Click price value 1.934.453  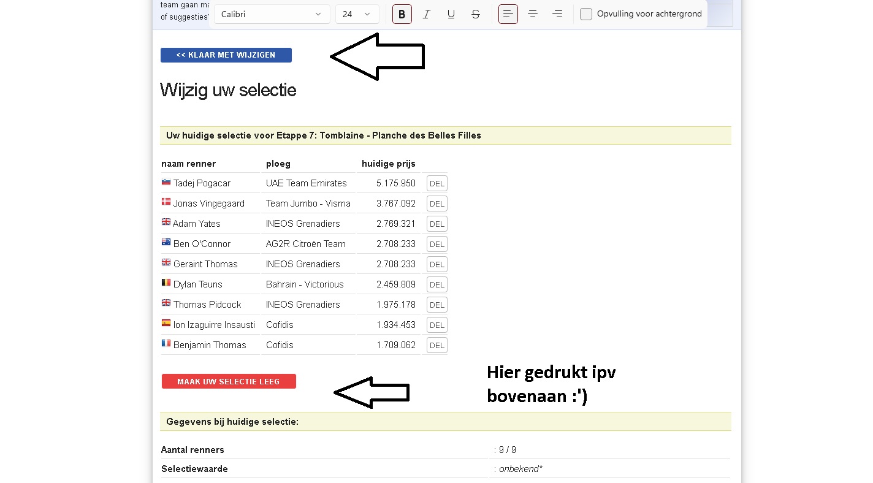396,325
